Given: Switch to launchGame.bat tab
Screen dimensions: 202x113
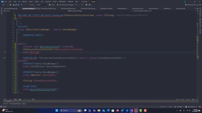Looking at the screenshot, I should pyautogui.click(x=181, y=8).
